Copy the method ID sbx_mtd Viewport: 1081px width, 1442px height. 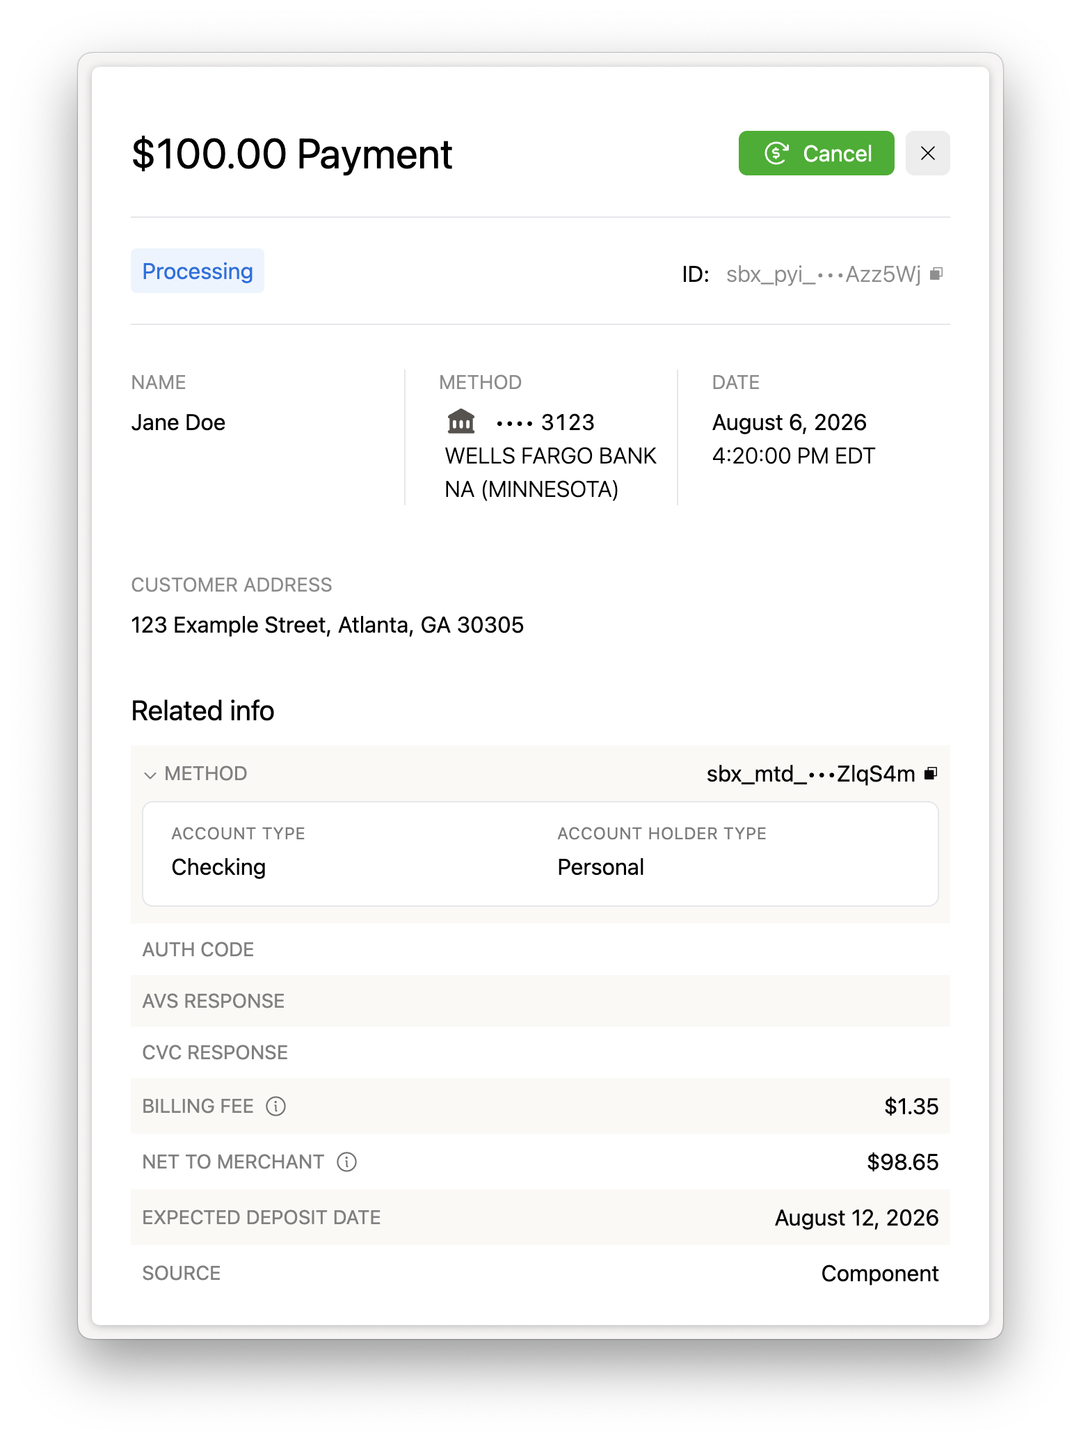(x=931, y=773)
